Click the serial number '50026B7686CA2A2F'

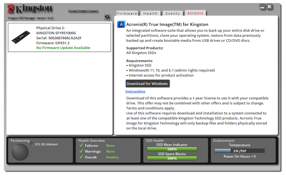coord(65,38)
